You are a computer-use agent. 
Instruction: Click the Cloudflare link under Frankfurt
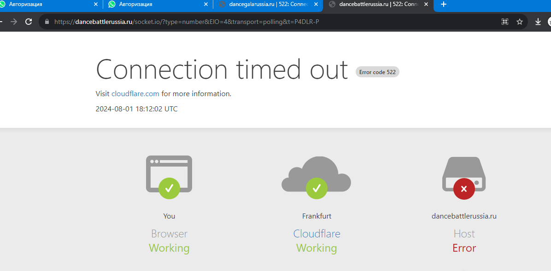(317, 233)
